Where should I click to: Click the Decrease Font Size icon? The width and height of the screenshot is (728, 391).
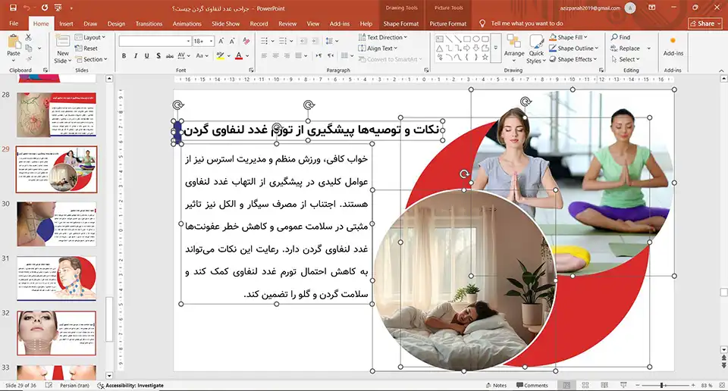[232, 41]
